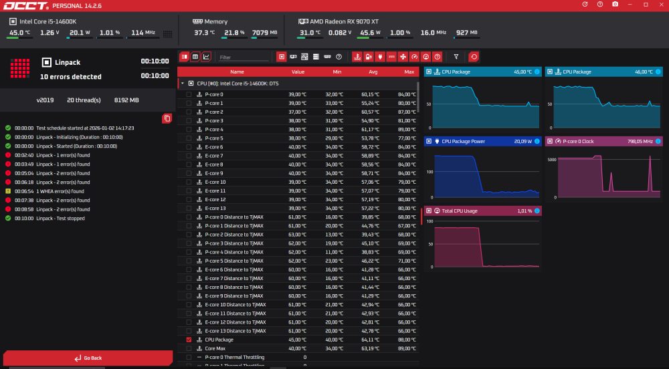
Task: Show only CPU sensors with the CPU icon
Action: pyautogui.click(x=282, y=57)
